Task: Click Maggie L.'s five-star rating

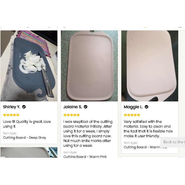Action: [x=132, y=115]
